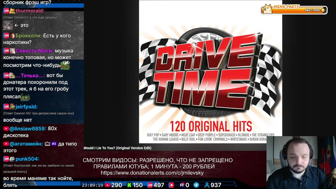Click the LIVE badge beside ...Точька...

tap(6, 76)
